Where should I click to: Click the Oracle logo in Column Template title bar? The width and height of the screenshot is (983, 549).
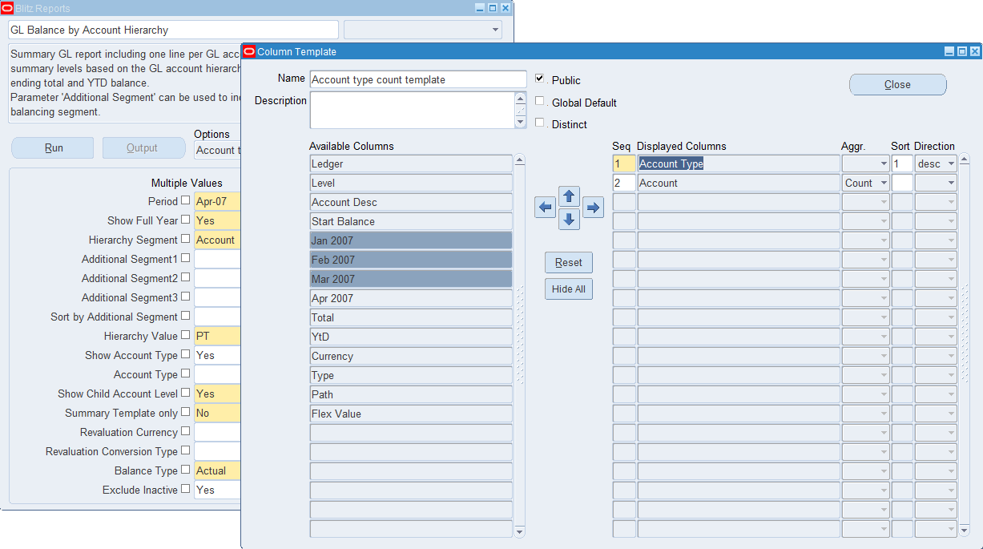click(249, 50)
